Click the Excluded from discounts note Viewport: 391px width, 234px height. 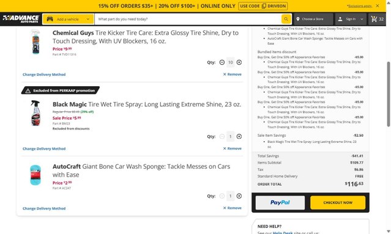[x=71, y=129]
